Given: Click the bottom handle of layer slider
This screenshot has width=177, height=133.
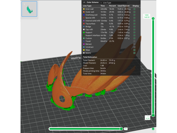Looking at the screenshot, I should (153, 115).
